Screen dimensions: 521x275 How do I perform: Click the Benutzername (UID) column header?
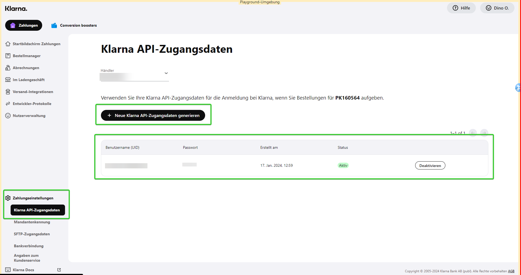pos(122,147)
